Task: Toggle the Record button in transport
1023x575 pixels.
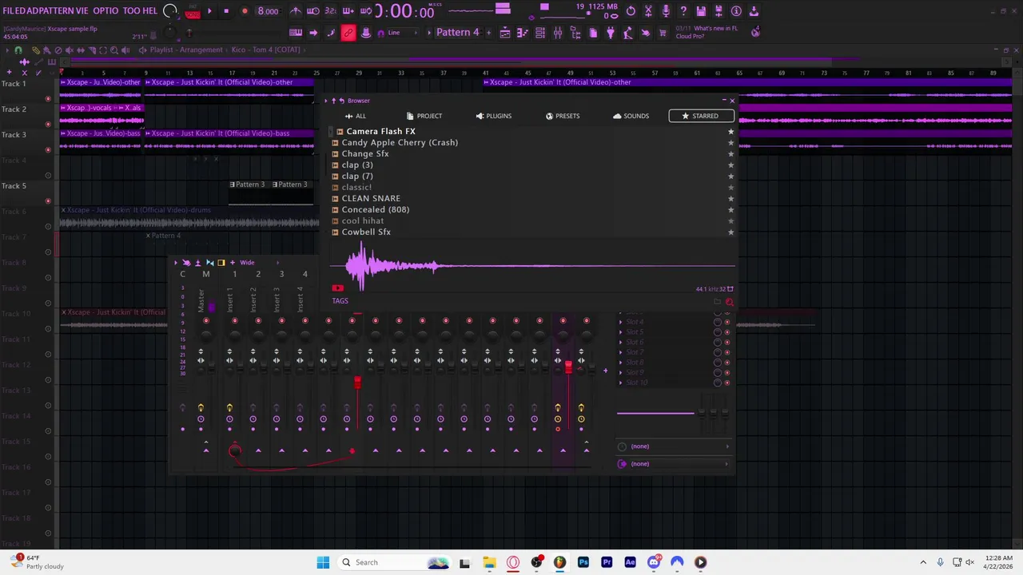Action: pos(245,11)
